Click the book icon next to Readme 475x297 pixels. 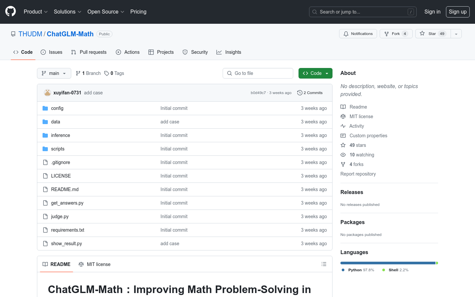(x=343, y=107)
